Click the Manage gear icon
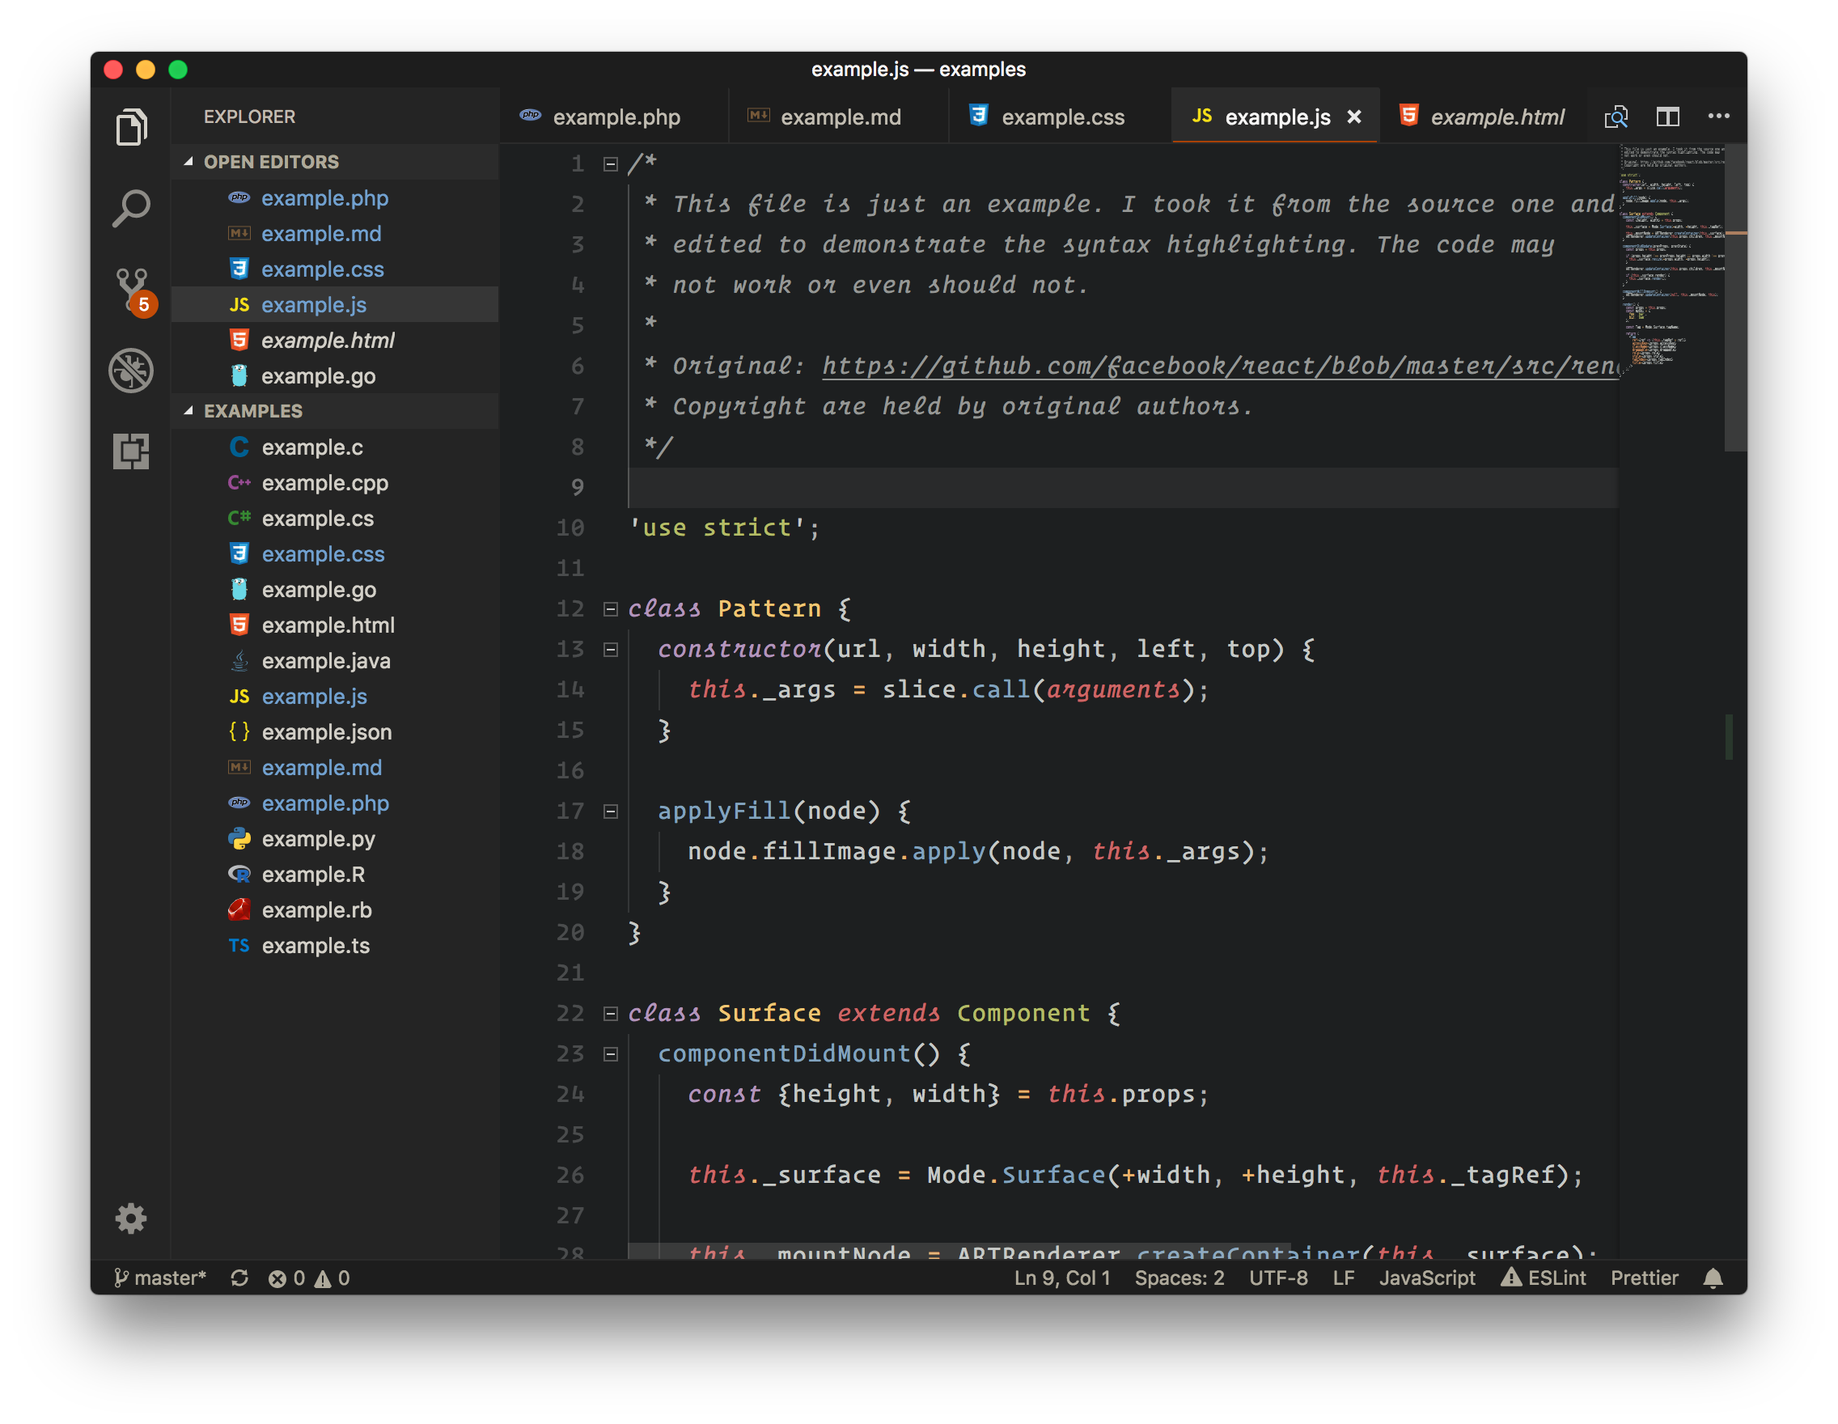 tap(131, 1218)
